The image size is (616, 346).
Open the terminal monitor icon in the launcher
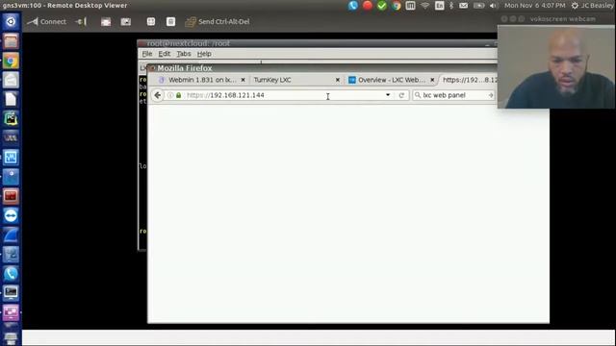(11, 292)
